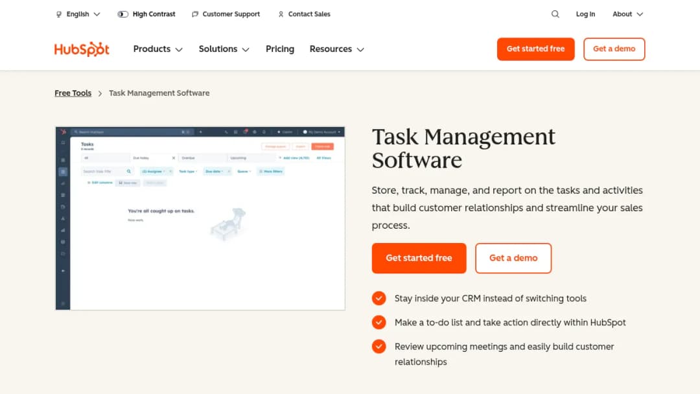Click the Tasks dashboard screenshot image
Viewport: 700px width, 394px height.
click(x=200, y=218)
